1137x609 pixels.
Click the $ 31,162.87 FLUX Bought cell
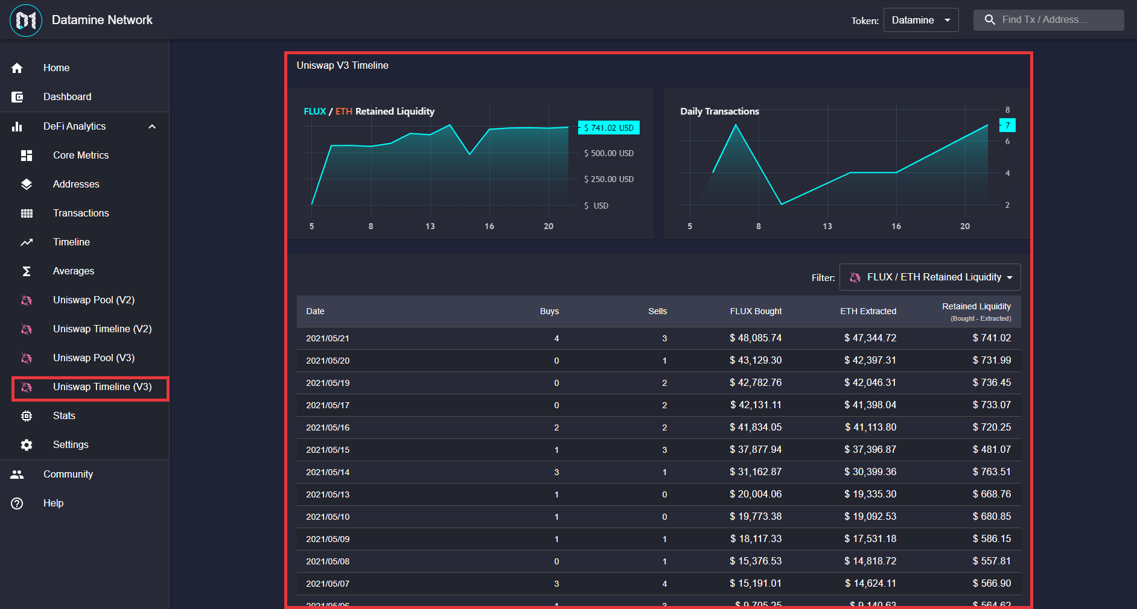tap(756, 472)
